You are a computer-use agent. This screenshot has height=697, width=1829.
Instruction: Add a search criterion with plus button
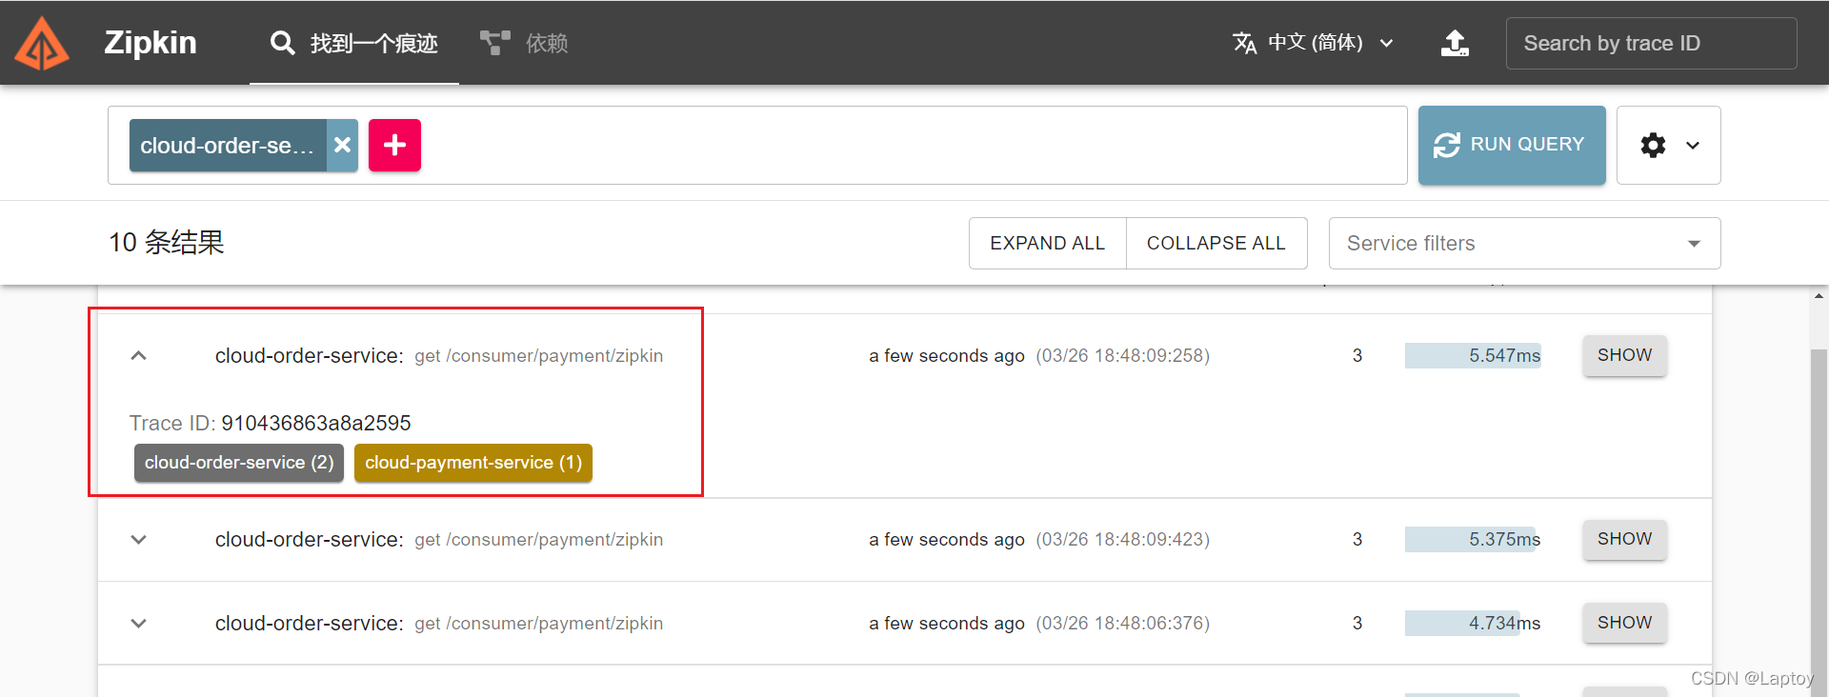coord(394,146)
